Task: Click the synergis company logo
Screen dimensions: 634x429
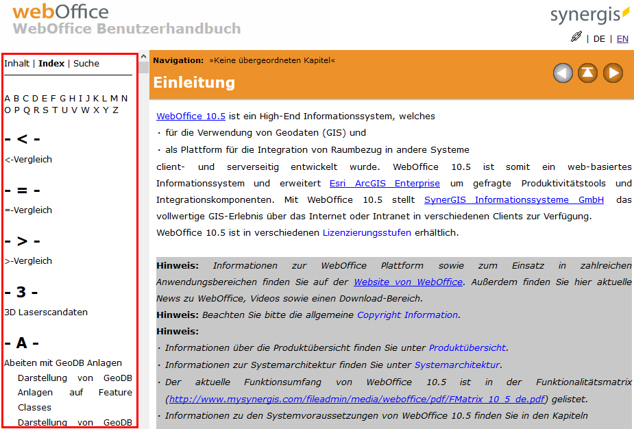Action: (x=590, y=14)
